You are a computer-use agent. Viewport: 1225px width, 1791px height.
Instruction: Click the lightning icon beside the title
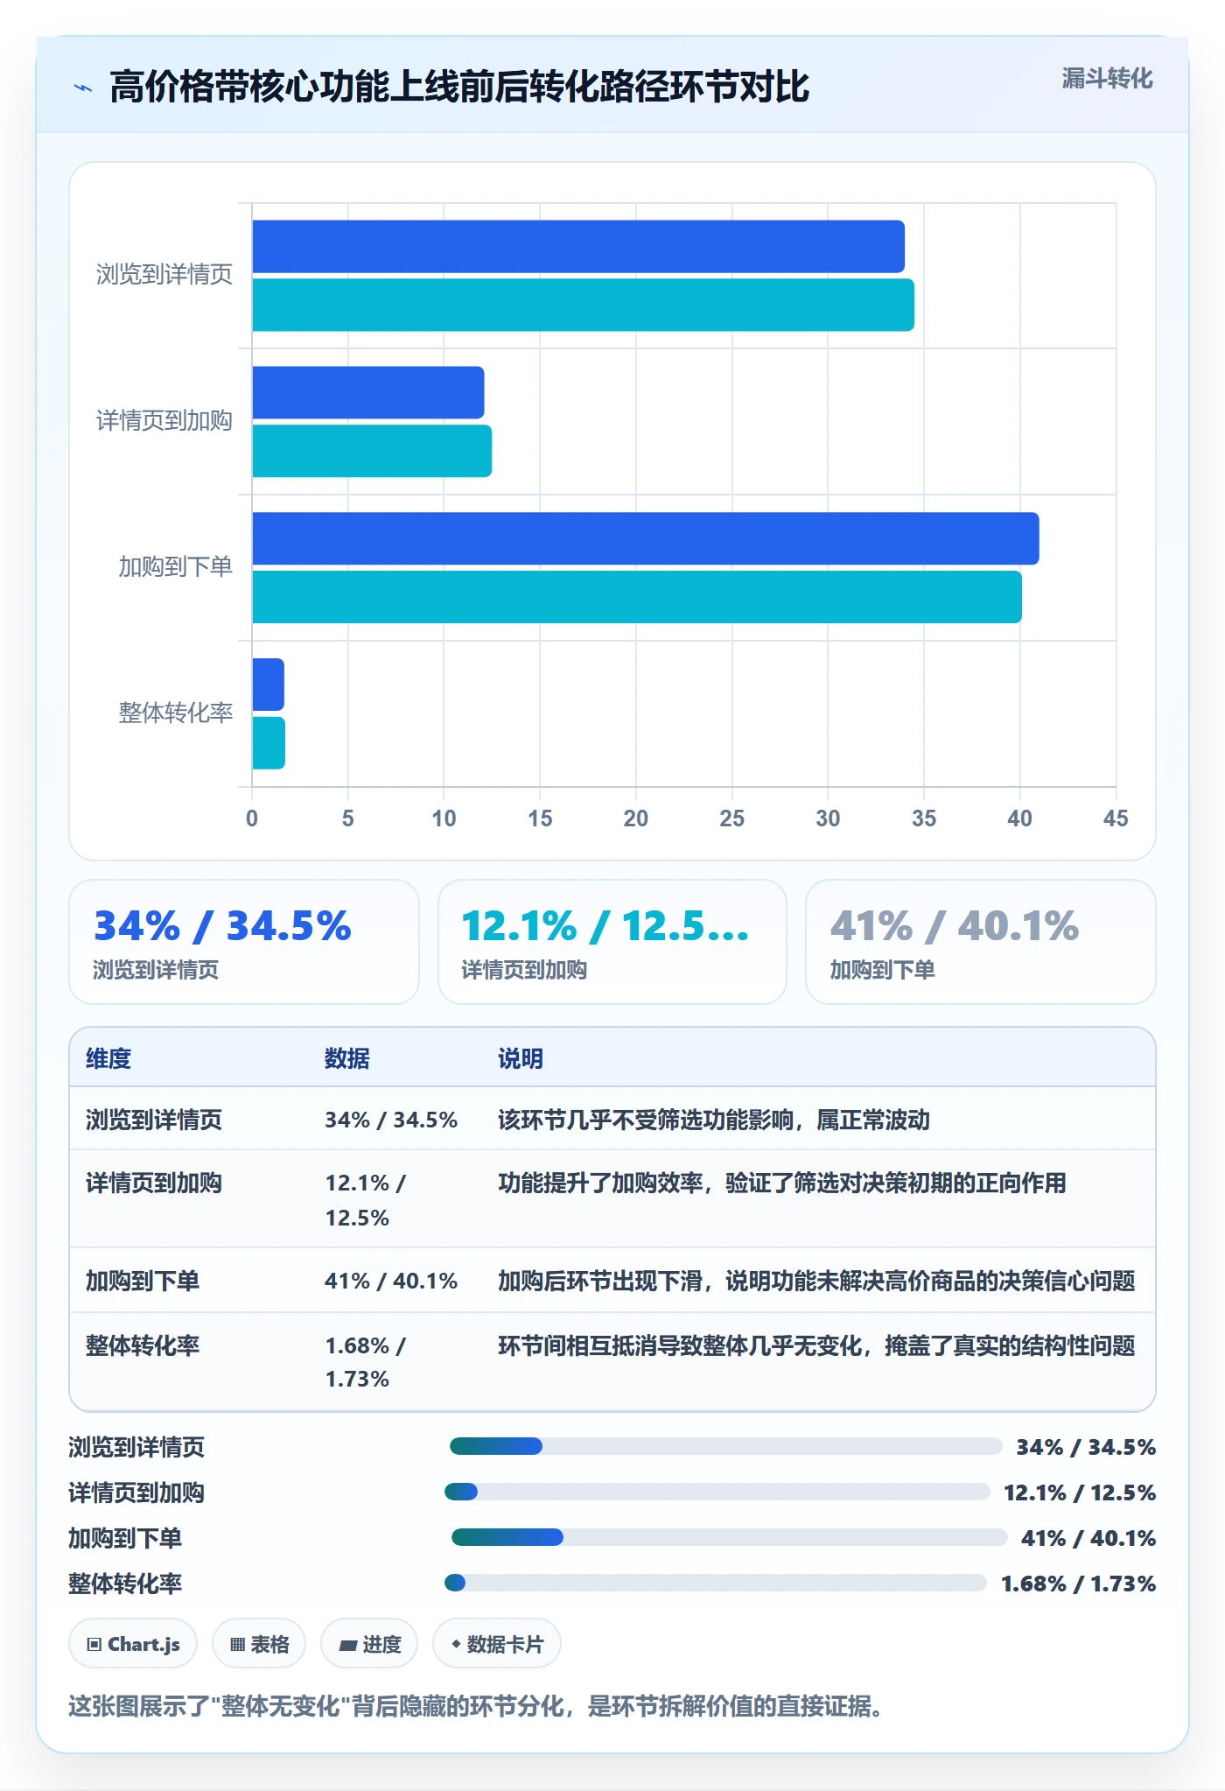click(83, 88)
